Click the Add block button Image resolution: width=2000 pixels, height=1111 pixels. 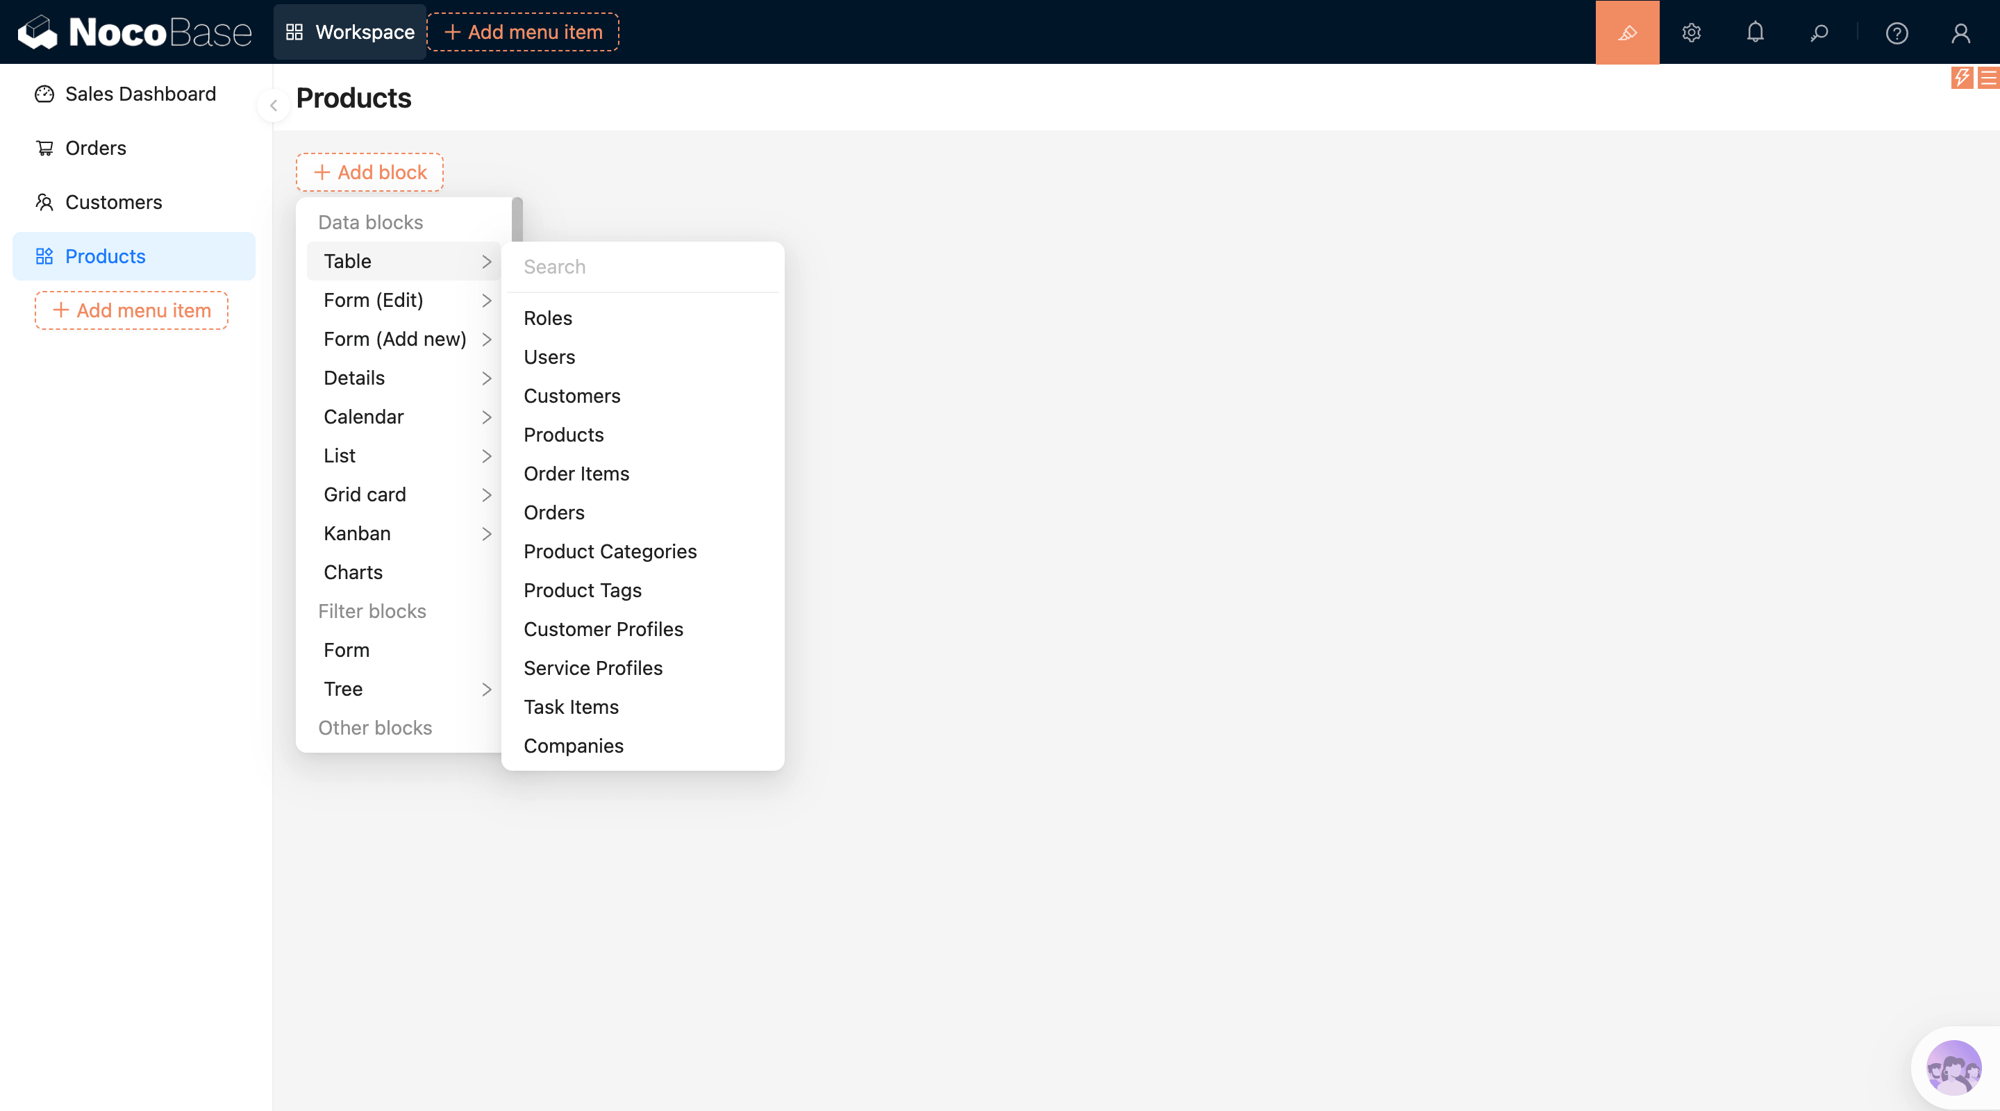[369, 172]
